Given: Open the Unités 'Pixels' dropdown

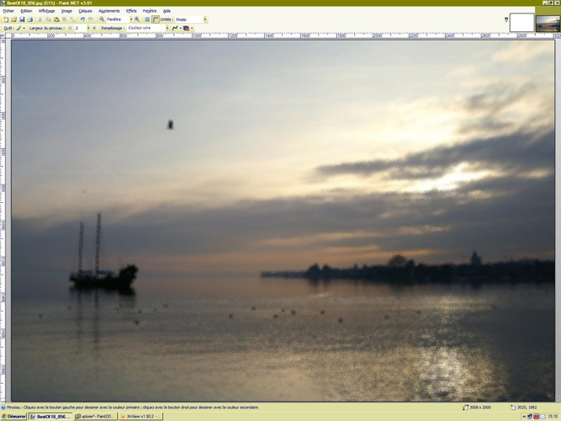Looking at the screenshot, I should [204, 19].
